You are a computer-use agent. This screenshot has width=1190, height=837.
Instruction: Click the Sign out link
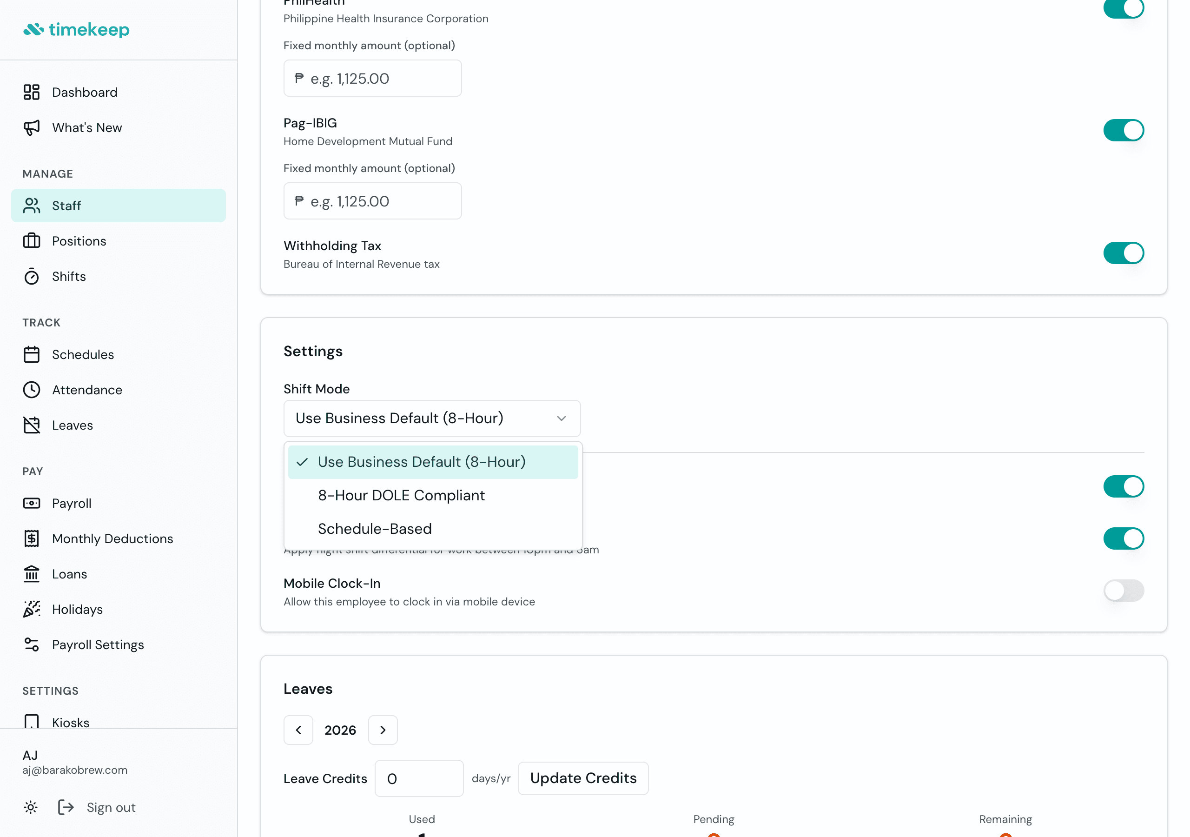pos(110,807)
